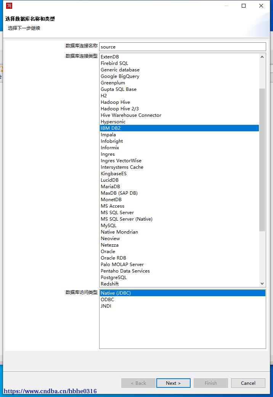Select MonetDB entry
Image resolution: width=273 pixels, height=397 pixels.
coord(180,200)
